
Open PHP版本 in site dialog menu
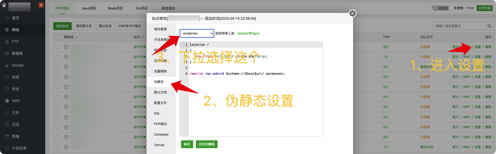pyautogui.click(x=161, y=124)
